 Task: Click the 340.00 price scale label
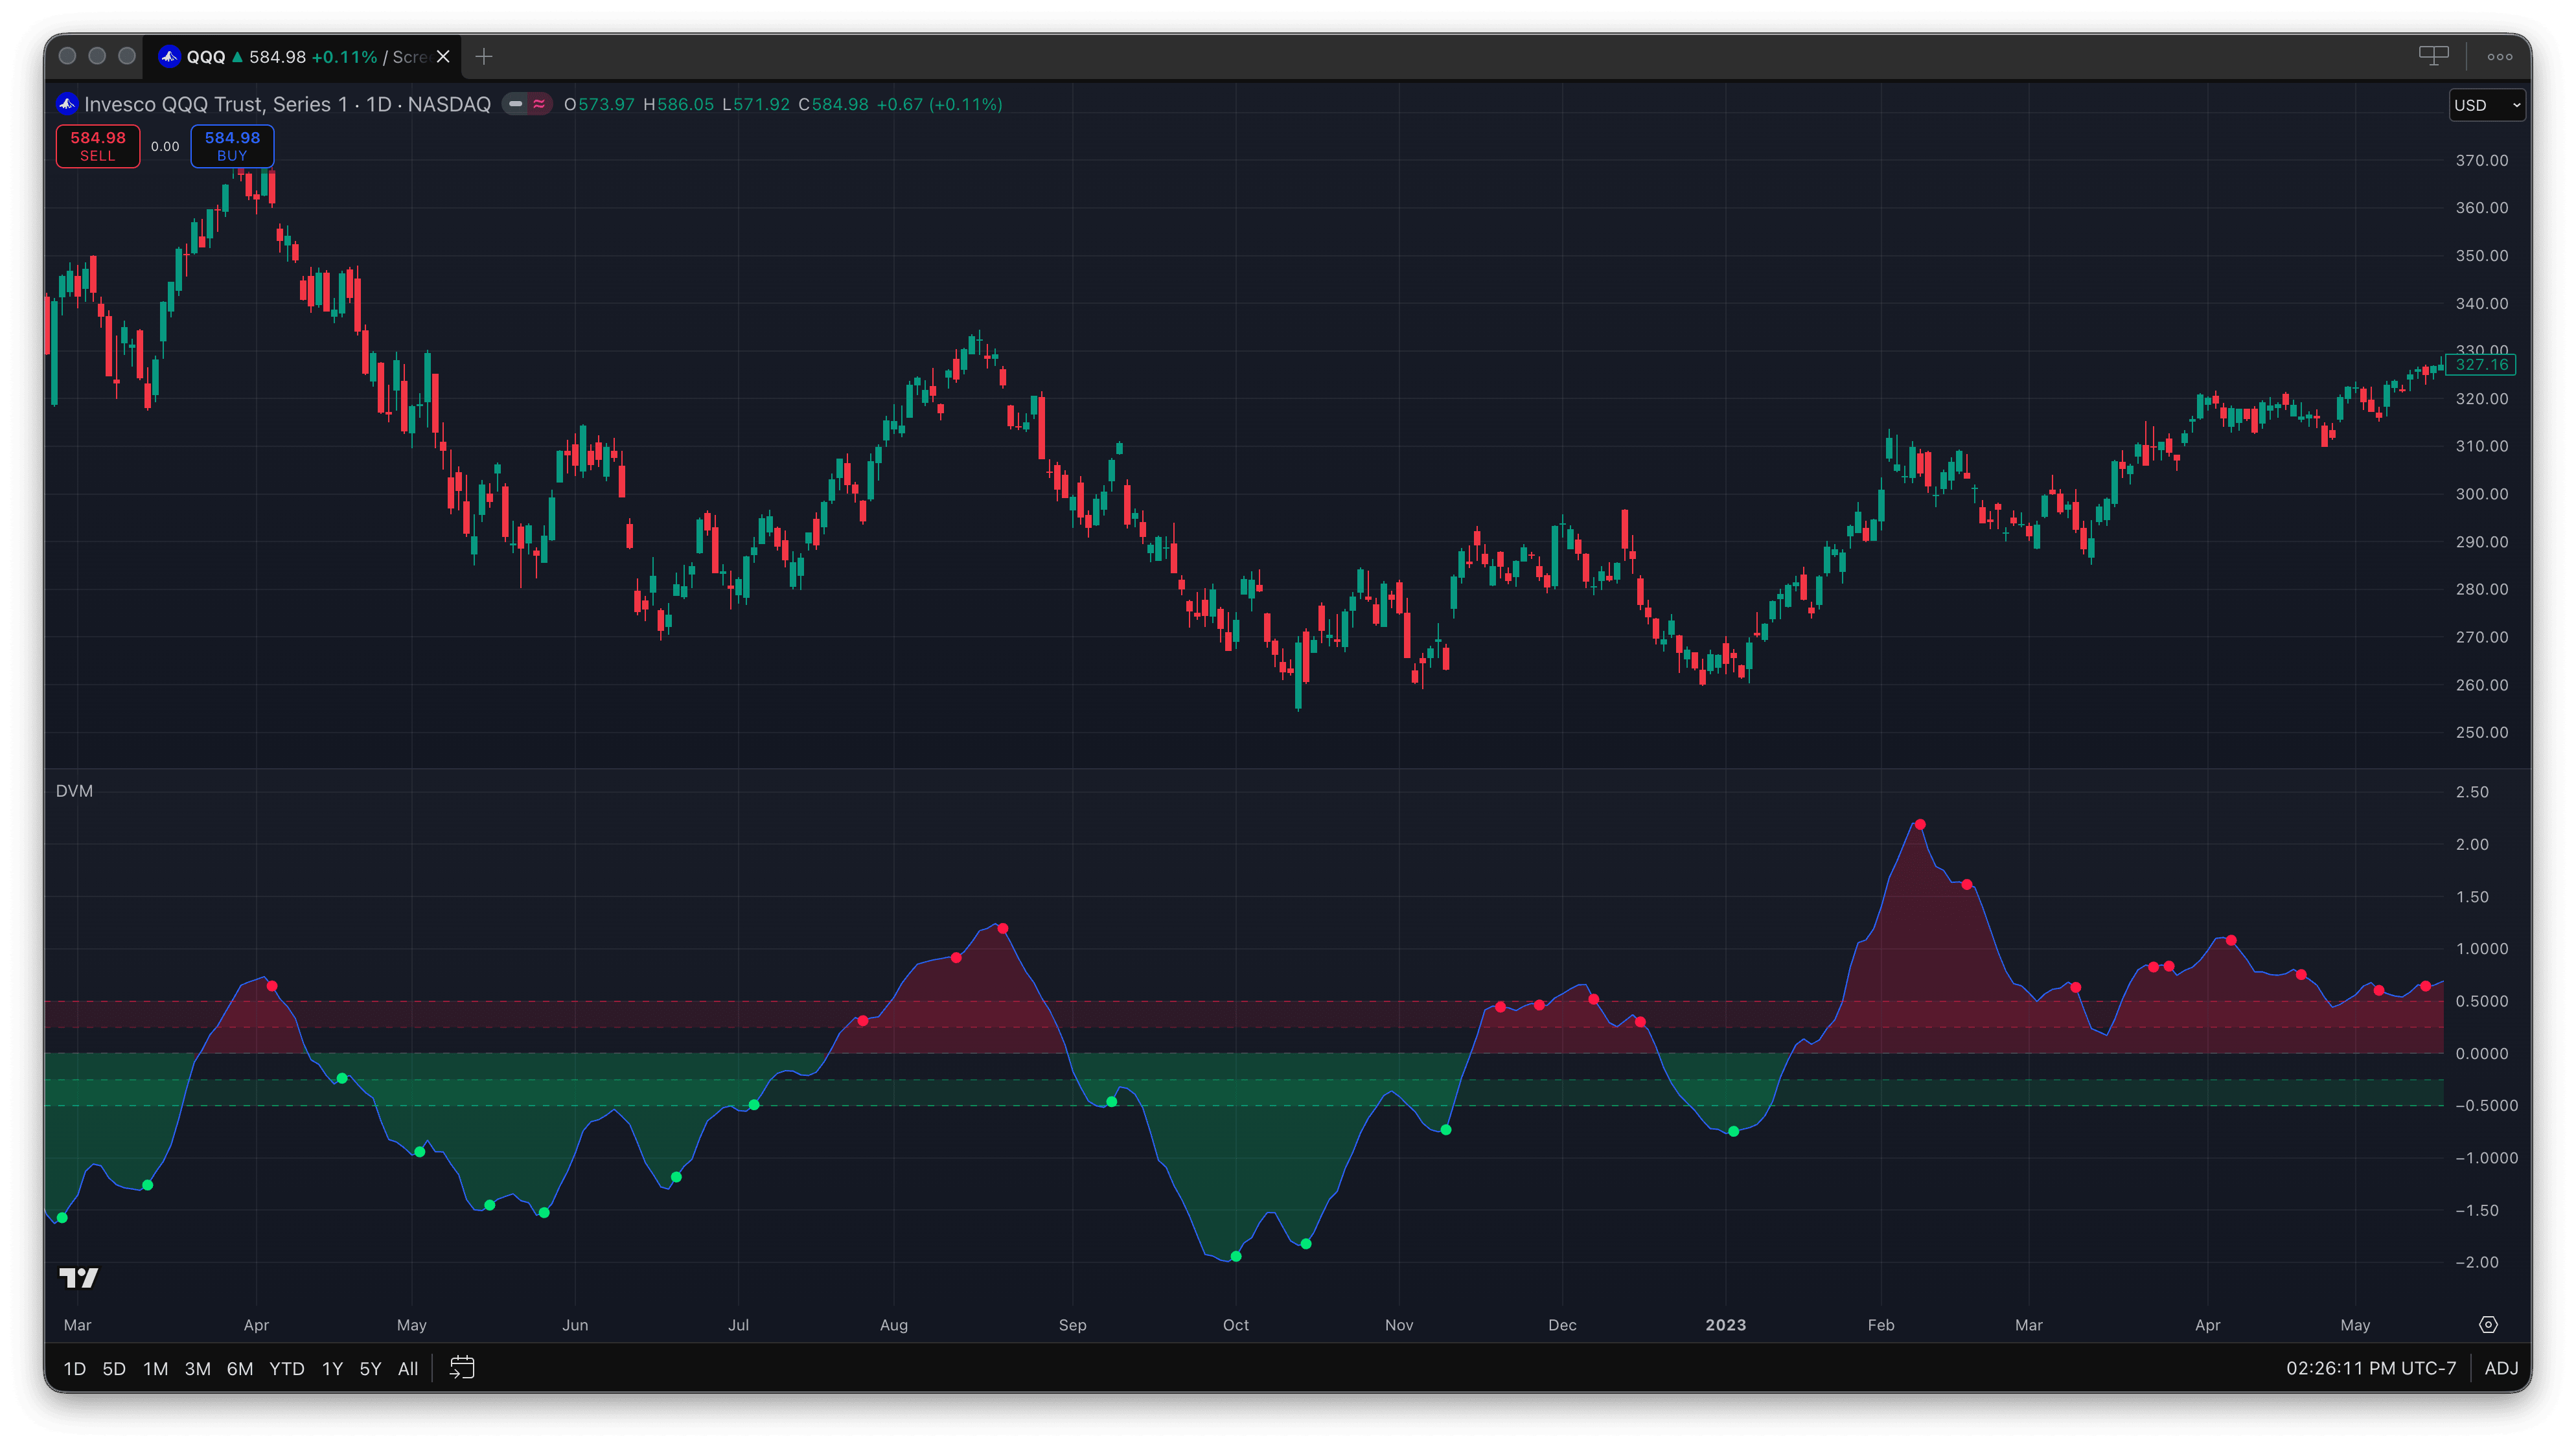2481,303
